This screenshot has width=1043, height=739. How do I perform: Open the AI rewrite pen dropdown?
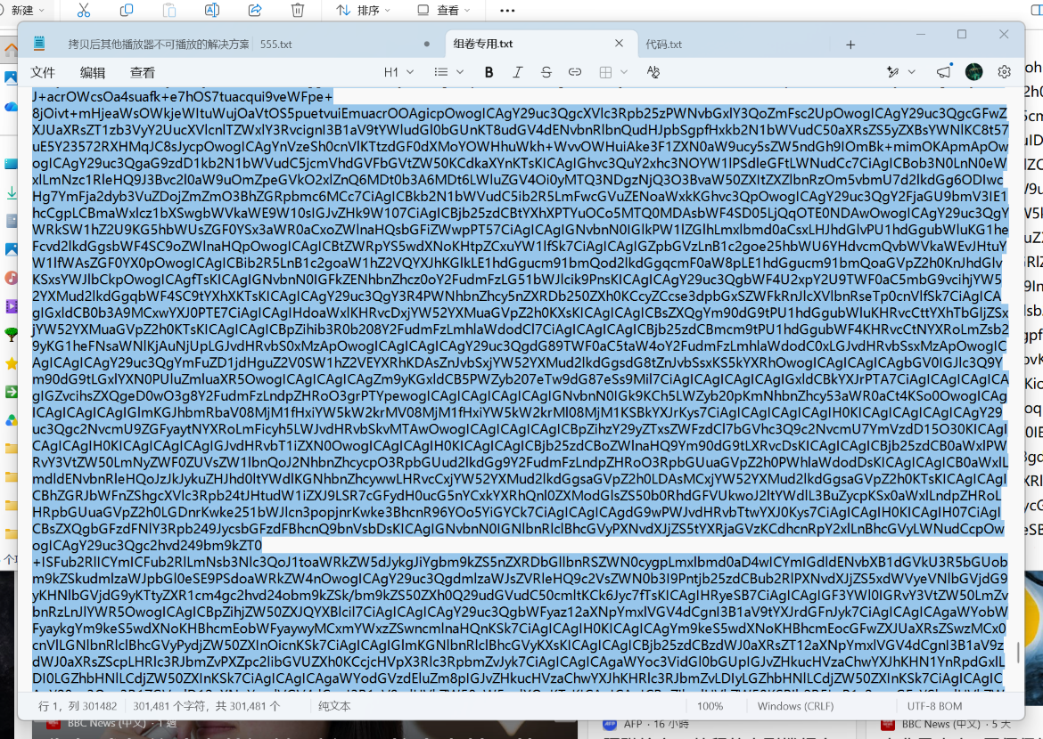tap(901, 72)
